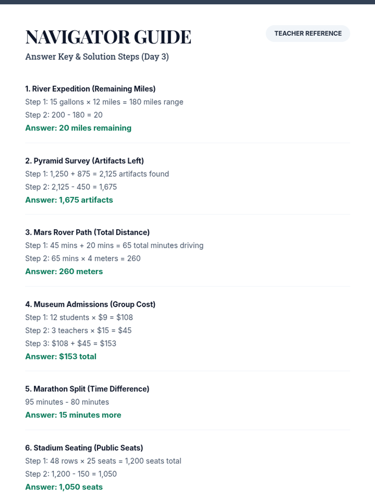Click the 1,250 + 875 step line
This screenshot has height=501, width=375.
click(x=97, y=174)
